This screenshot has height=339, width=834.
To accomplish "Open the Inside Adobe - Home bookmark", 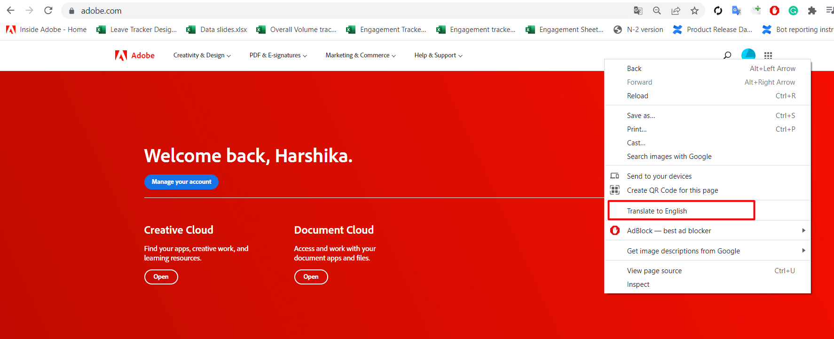I will (x=46, y=30).
